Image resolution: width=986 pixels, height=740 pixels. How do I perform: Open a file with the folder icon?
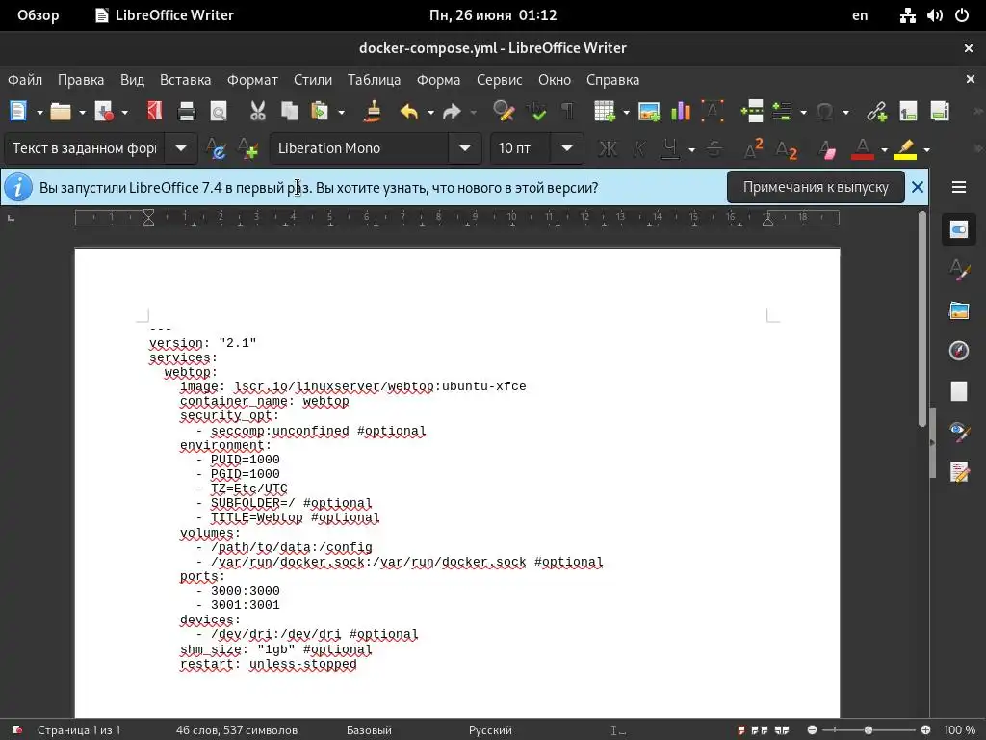(x=61, y=112)
